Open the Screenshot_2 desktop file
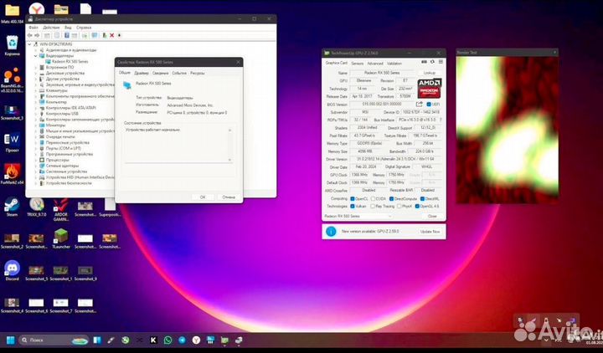Image resolution: width=603 pixels, height=353 pixels. tap(12, 241)
